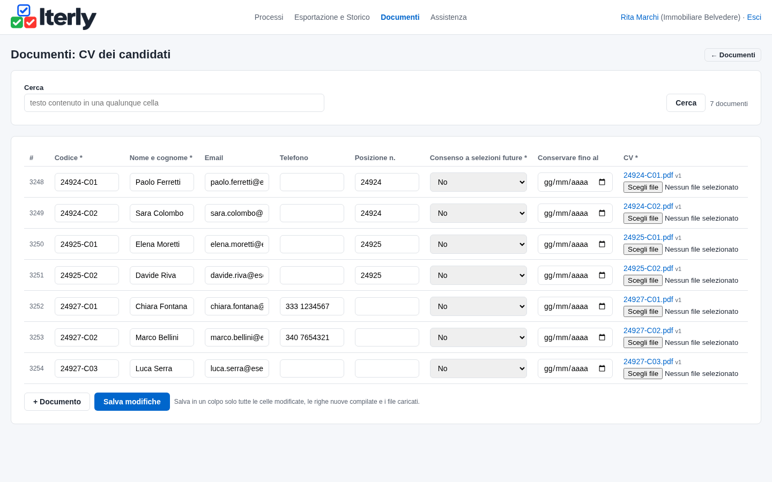The height and width of the screenshot is (482, 772).
Task: Edit the Codice field 24925-C01
Action: 87,244
